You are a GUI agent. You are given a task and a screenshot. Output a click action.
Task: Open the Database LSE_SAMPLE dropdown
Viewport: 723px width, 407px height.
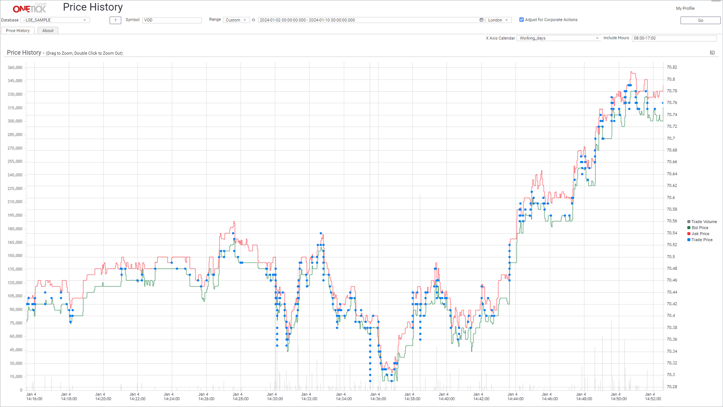(x=55, y=20)
